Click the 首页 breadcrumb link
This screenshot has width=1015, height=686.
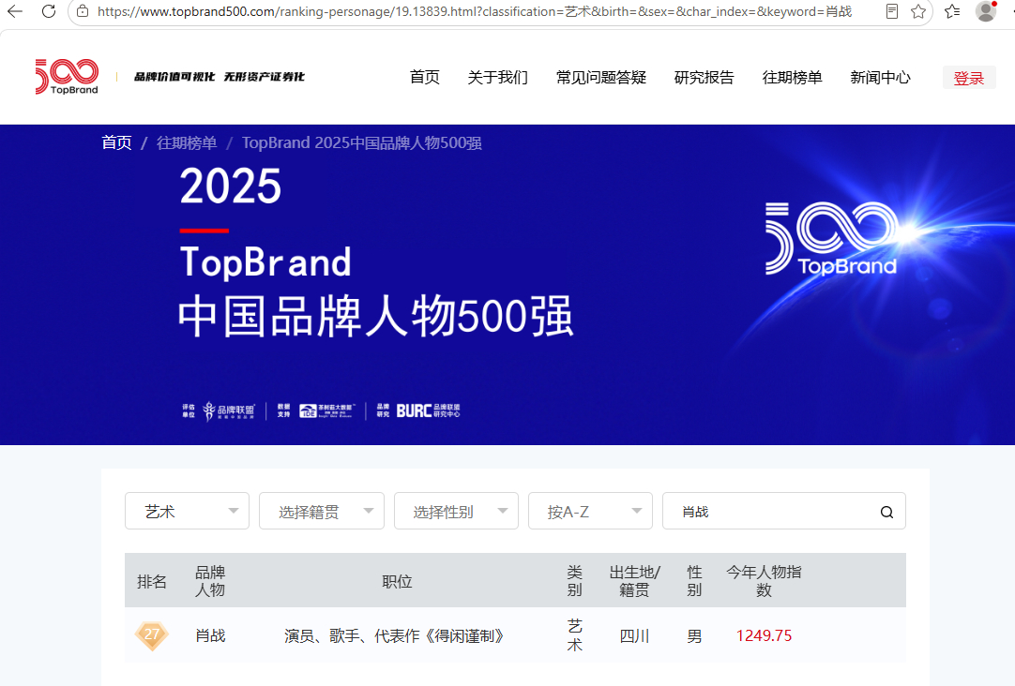coord(116,142)
